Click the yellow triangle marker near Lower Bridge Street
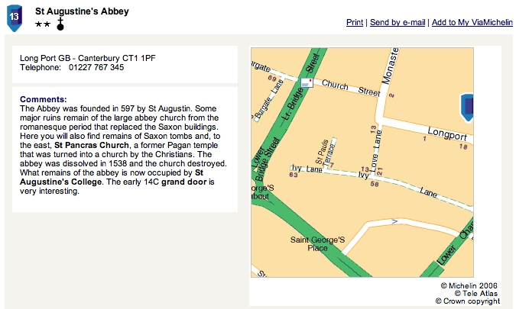The height and width of the screenshot is (309, 516). (x=255, y=169)
